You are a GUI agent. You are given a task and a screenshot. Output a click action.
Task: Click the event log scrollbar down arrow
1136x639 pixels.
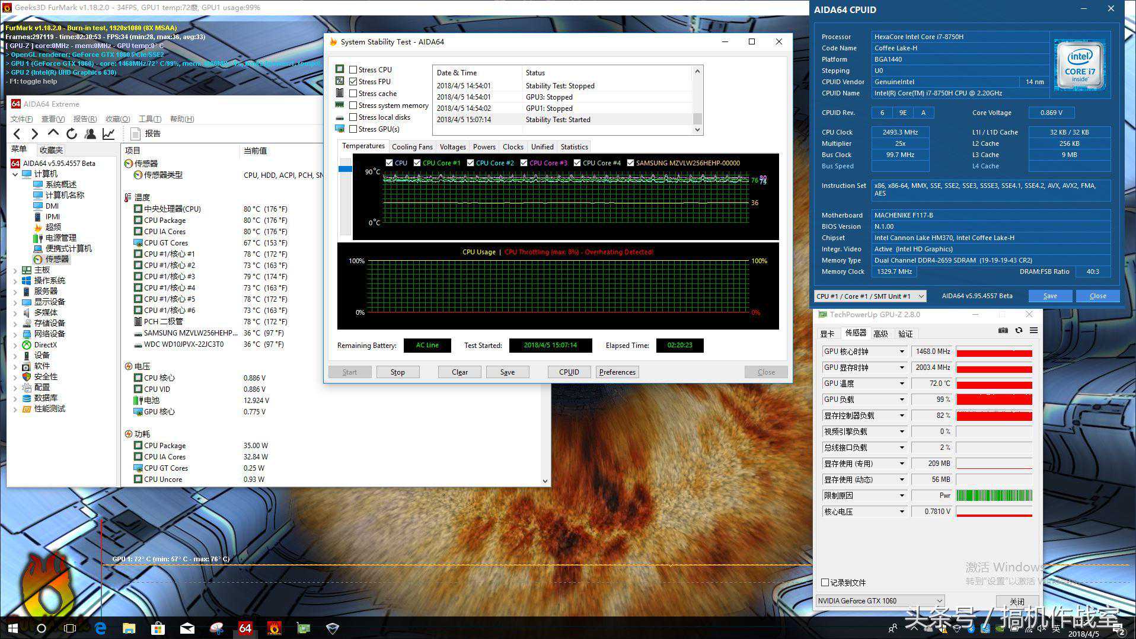[697, 130]
